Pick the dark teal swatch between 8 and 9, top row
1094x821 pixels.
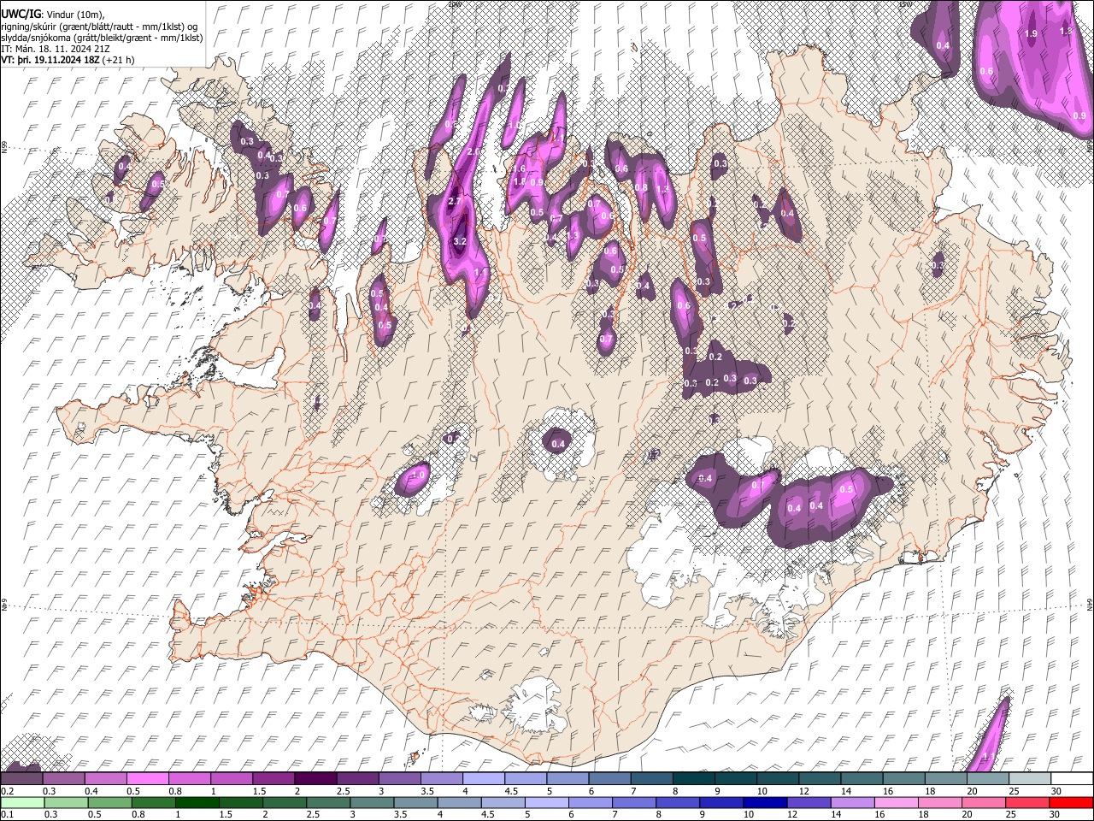pos(693,779)
